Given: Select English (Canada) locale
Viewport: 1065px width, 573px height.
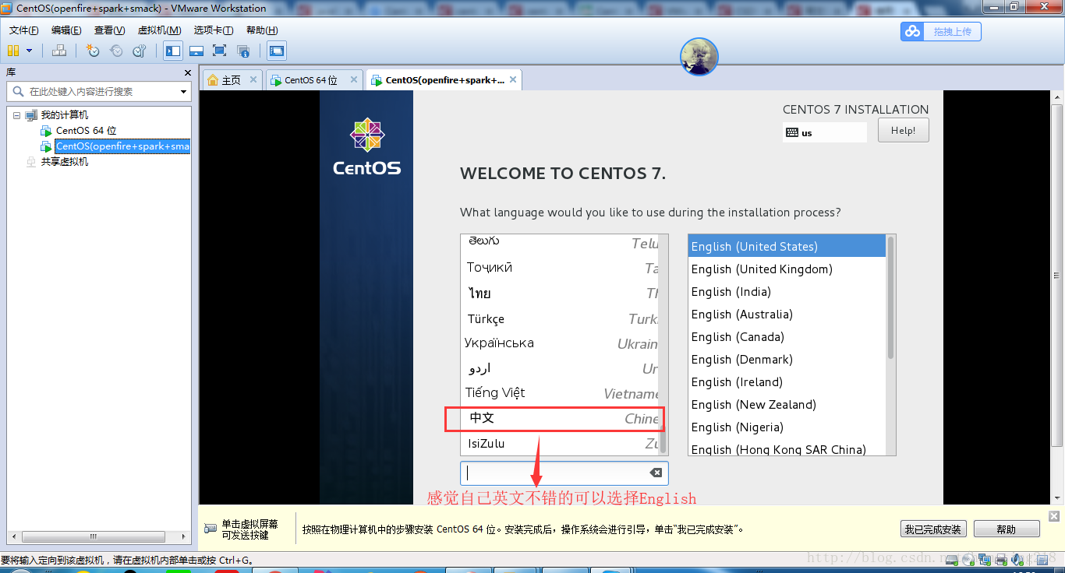Looking at the screenshot, I should point(787,336).
